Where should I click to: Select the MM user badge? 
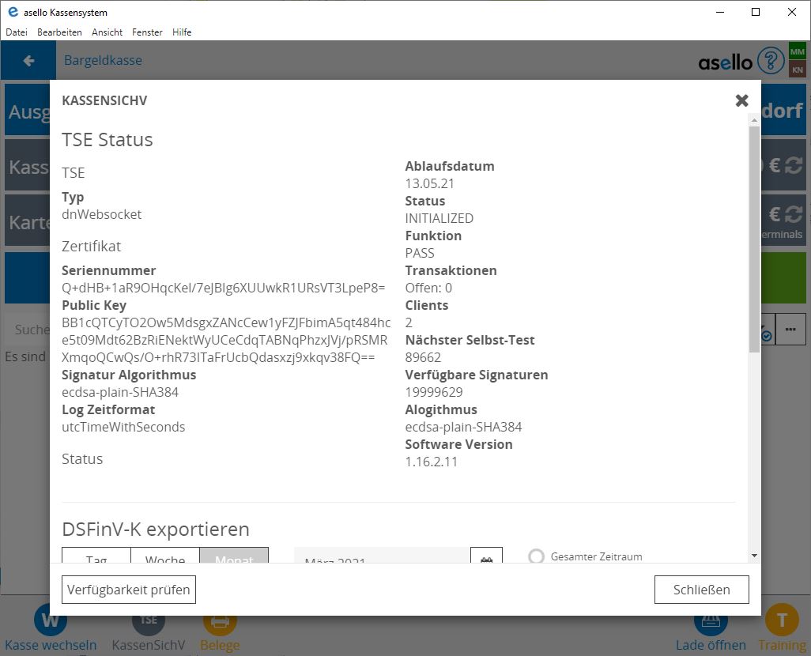pyautogui.click(x=797, y=51)
